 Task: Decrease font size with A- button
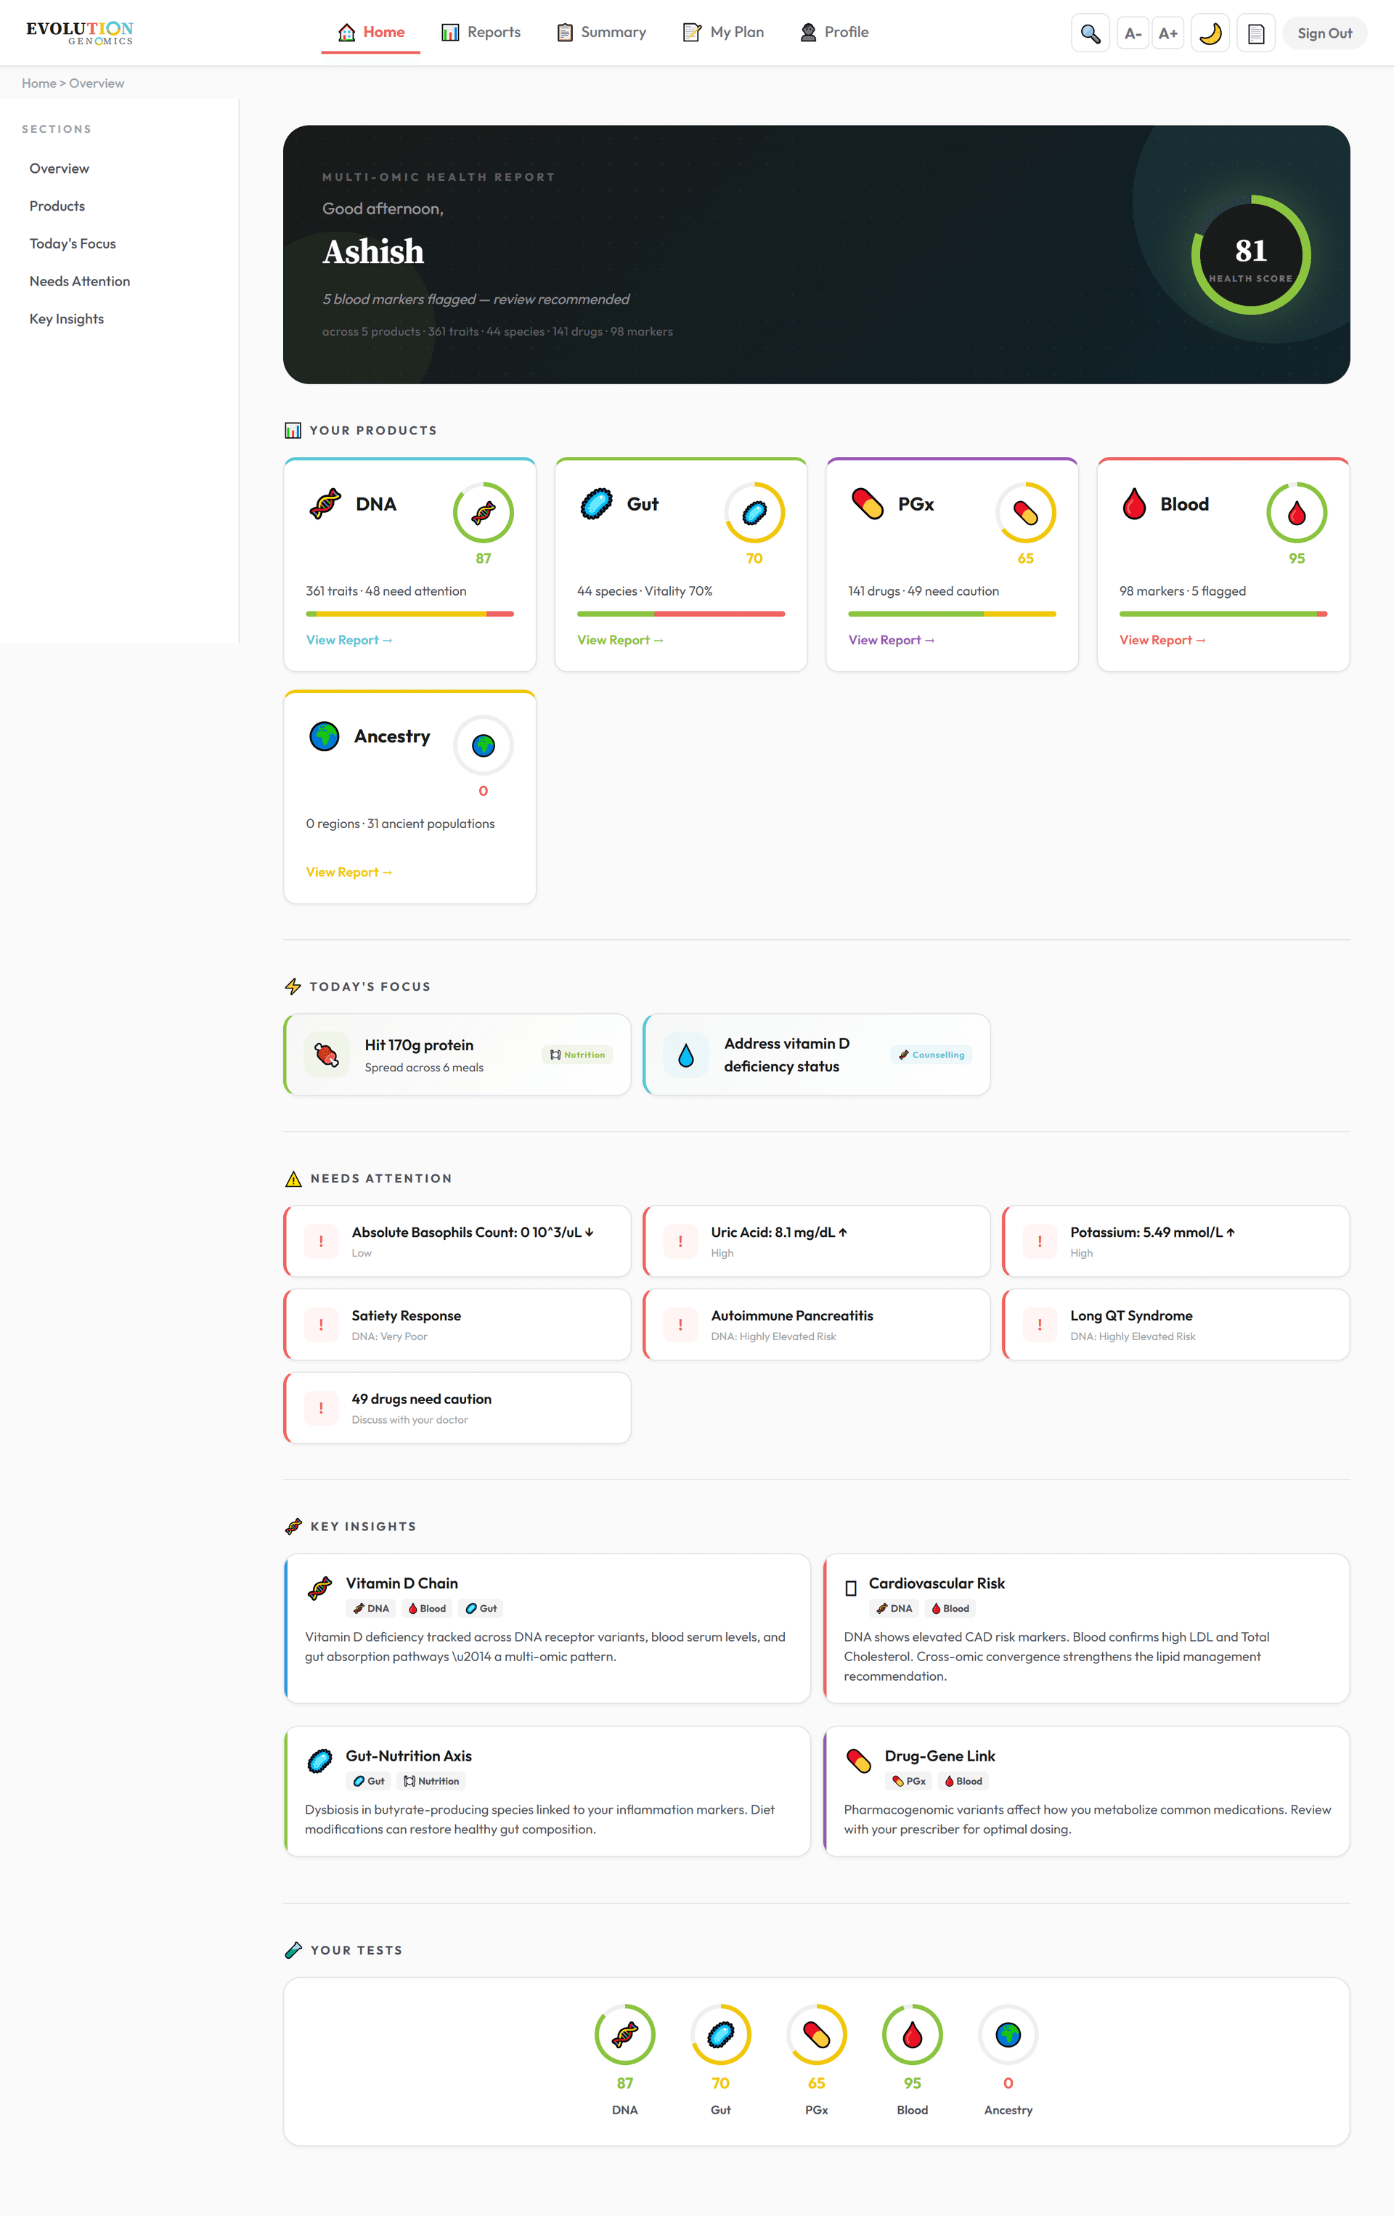1132,32
